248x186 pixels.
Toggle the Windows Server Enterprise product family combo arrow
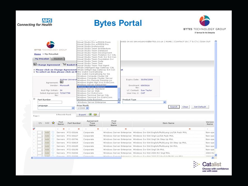coord(119,102)
